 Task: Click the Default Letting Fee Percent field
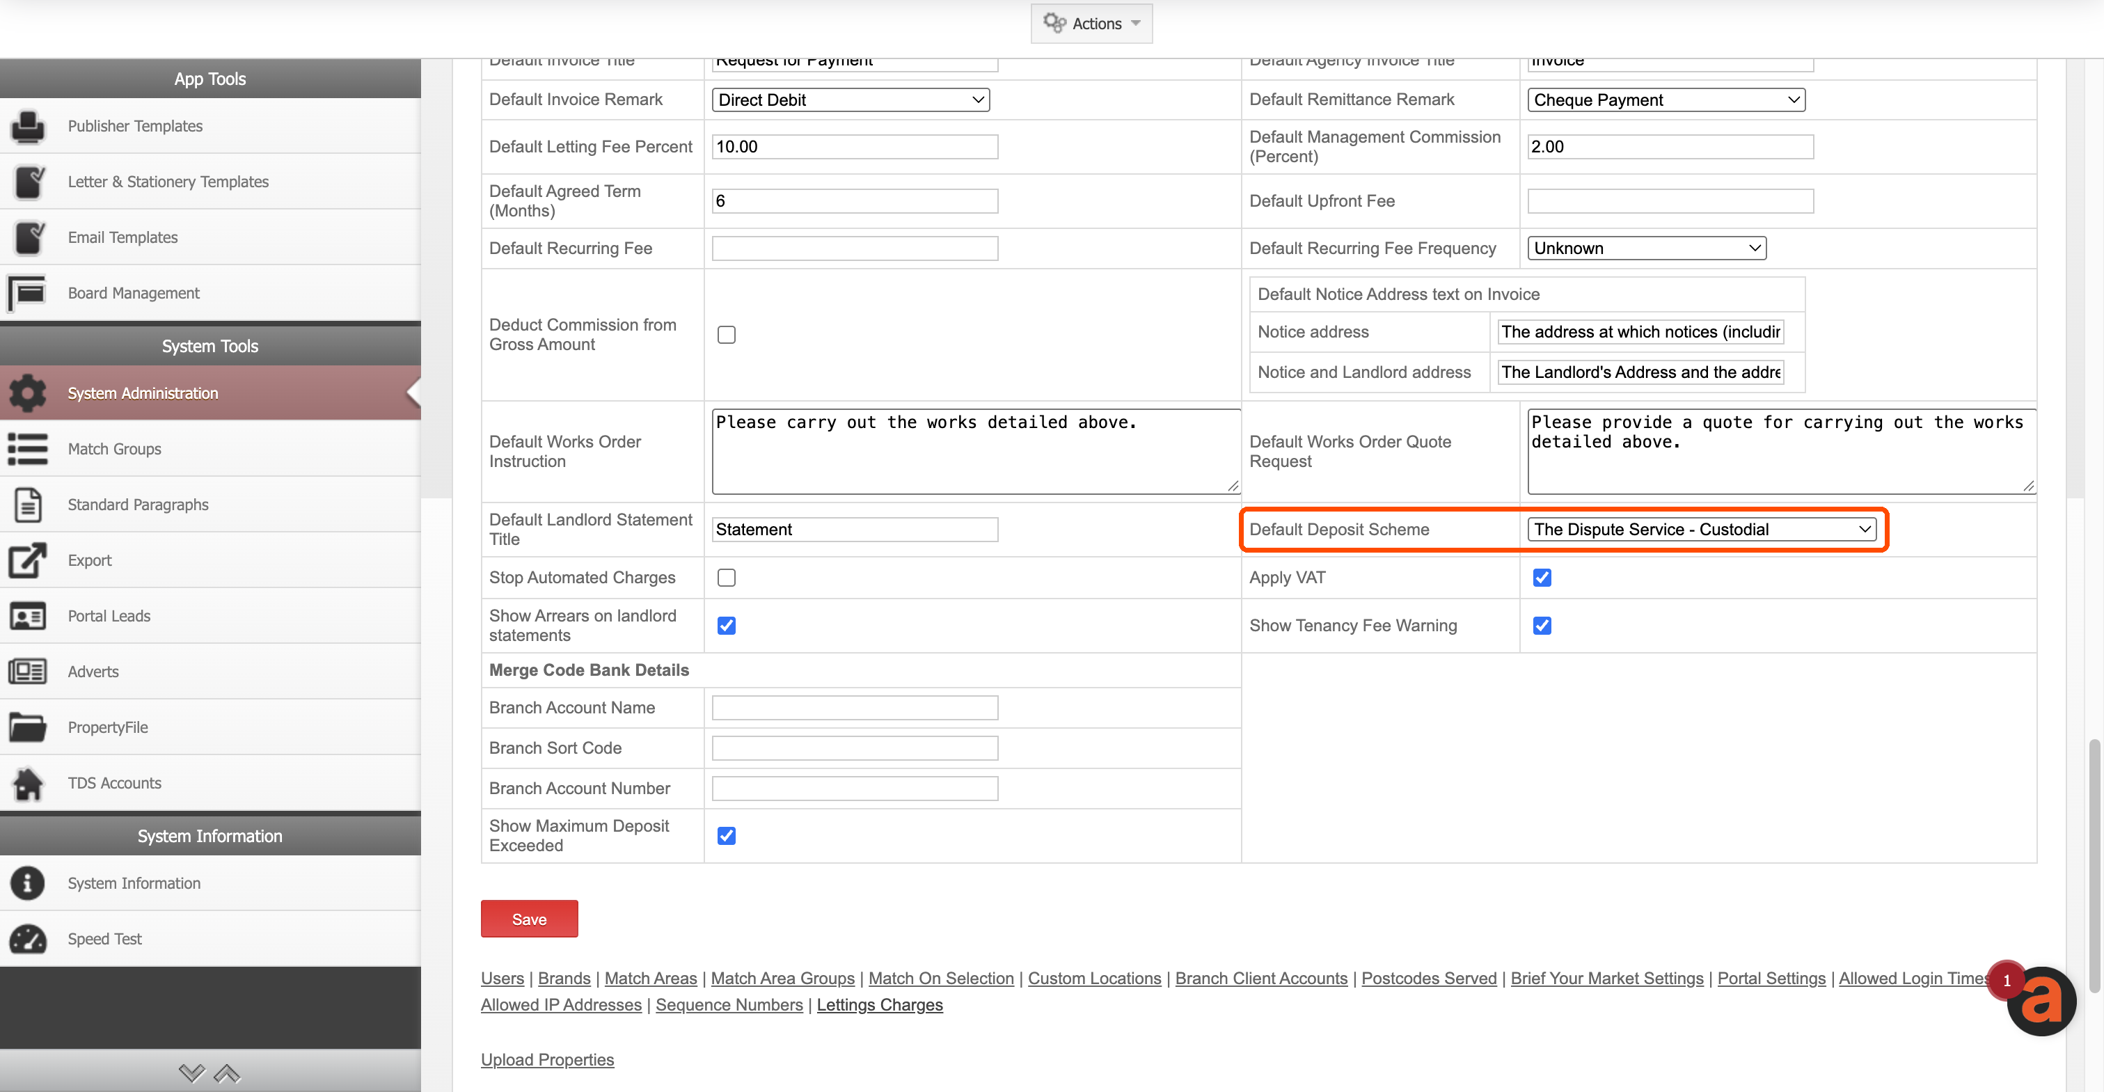click(x=855, y=147)
